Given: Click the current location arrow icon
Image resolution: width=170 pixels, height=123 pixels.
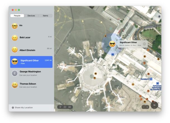Looking at the screenshot, I should [x=60, y=107].
